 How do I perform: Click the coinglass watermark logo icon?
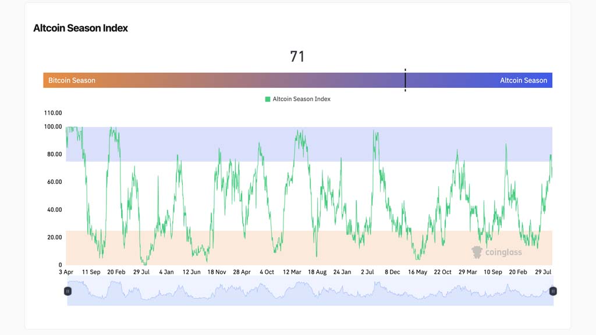[x=477, y=252]
